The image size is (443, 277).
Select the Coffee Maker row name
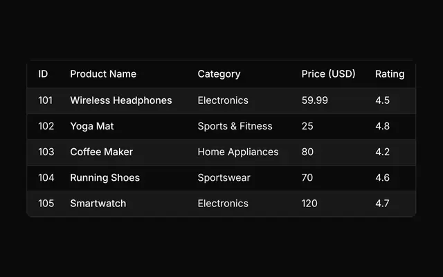(x=102, y=152)
